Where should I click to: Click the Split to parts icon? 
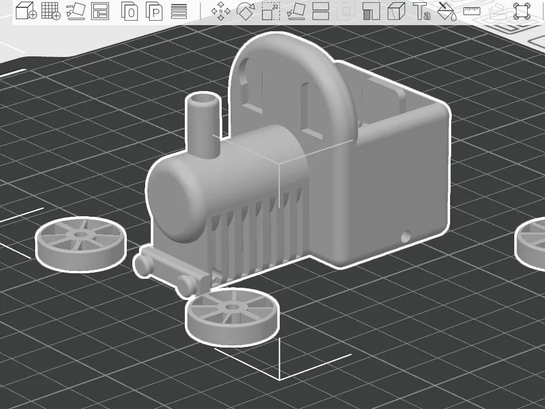point(154,11)
